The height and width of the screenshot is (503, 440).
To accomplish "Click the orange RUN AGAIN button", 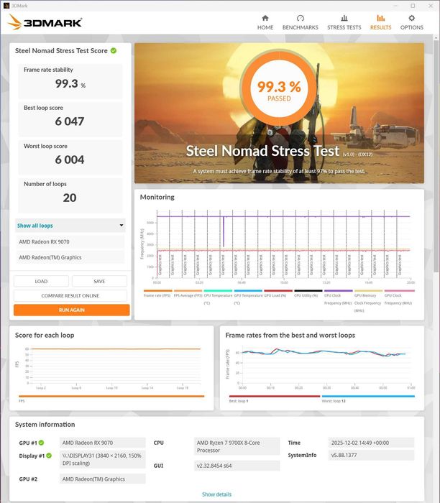I will [72, 310].
